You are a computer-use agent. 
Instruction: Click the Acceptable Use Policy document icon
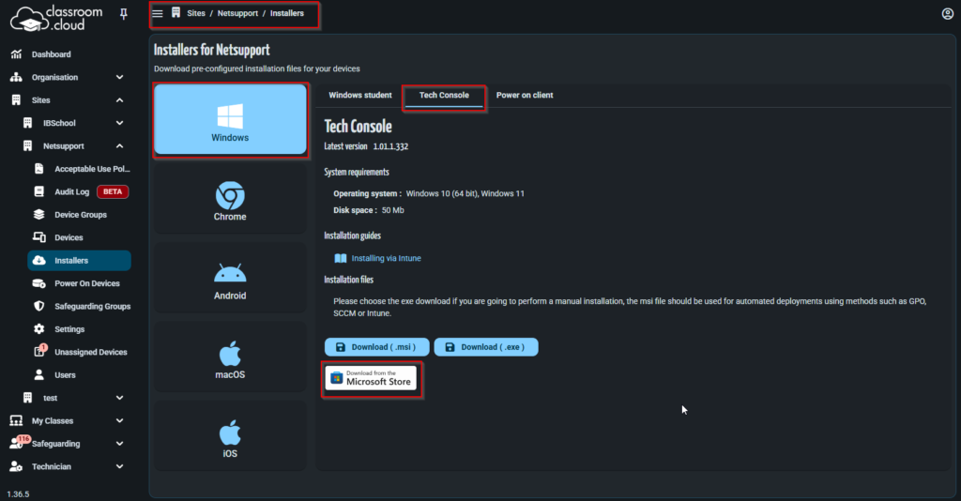click(x=39, y=169)
